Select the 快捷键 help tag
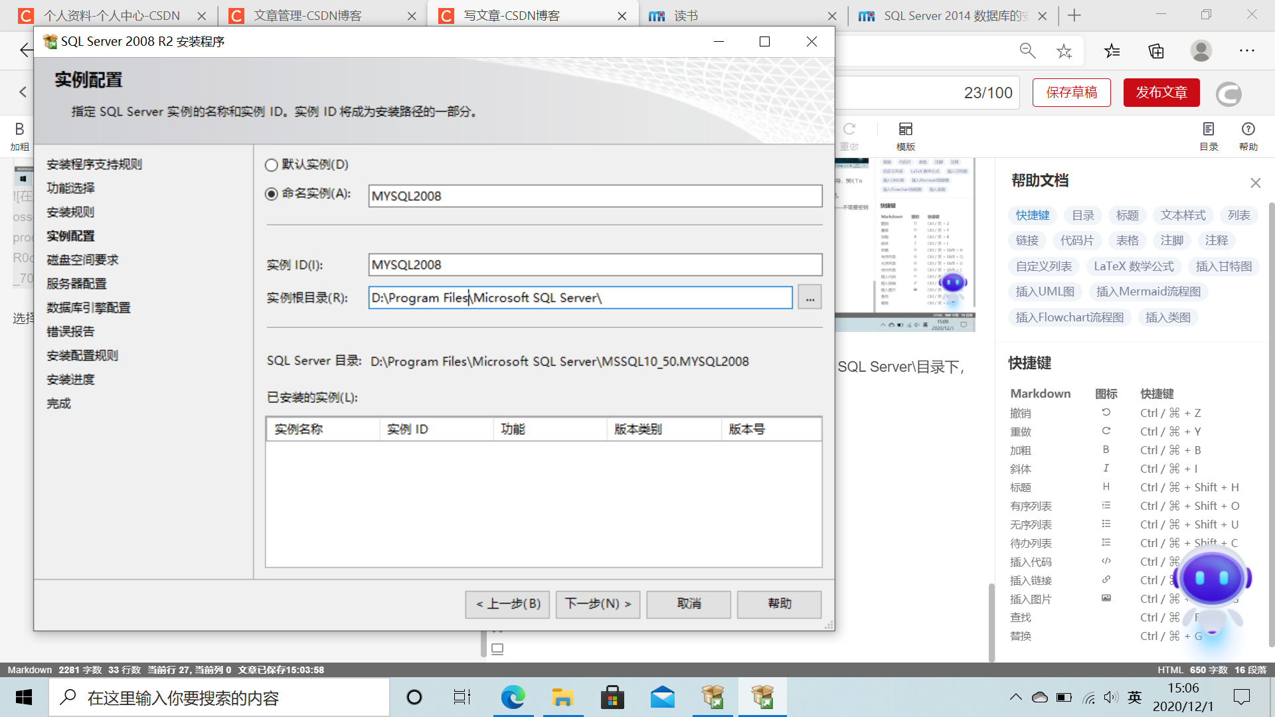 pos(1033,215)
